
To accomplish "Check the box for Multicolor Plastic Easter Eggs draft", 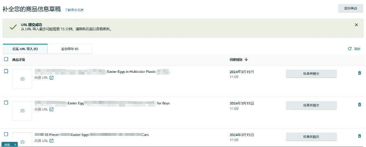I will point(6,71).
